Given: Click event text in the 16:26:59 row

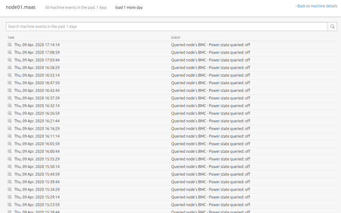Looking at the screenshot, I should (210, 113).
